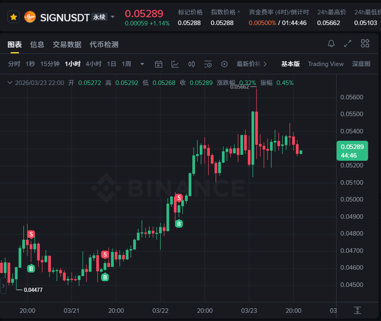
Task: Click the auto-fit price scale icon
Action: [358, 310]
